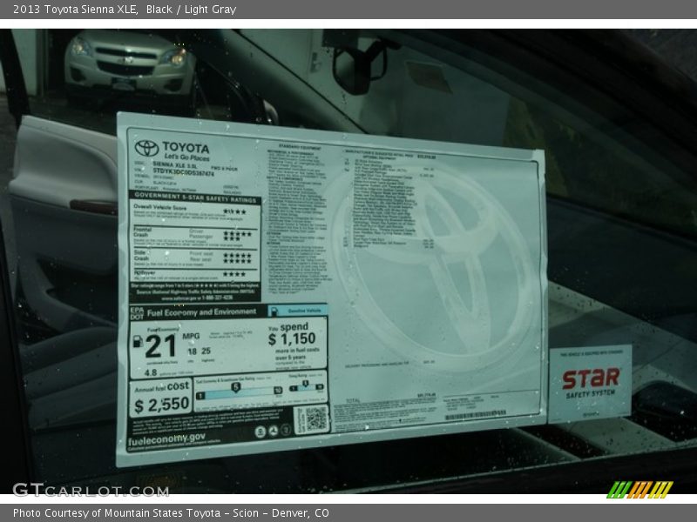Click the 'Black / Light Gray' color caption
The height and width of the screenshot is (522, 697).
tap(191, 10)
